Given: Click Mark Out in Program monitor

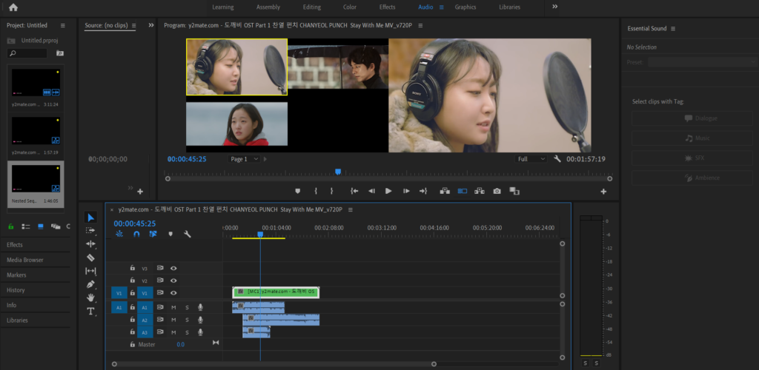Looking at the screenshot, I should (331, 191).
